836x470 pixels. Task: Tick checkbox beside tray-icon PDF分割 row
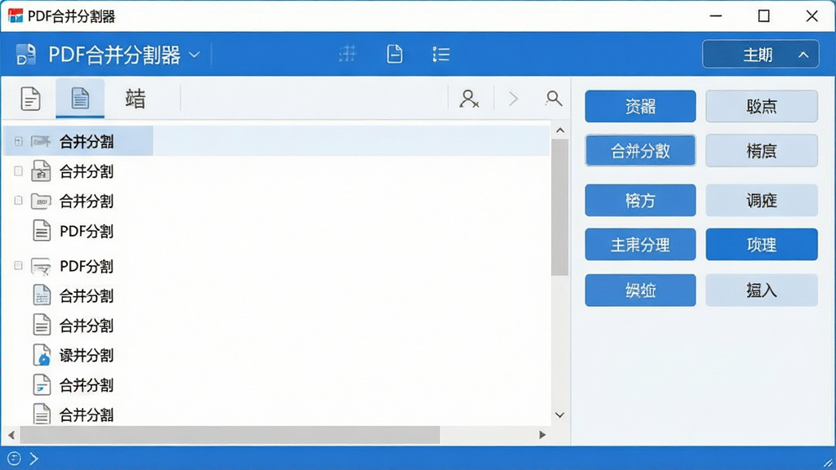tap(19, 265)
